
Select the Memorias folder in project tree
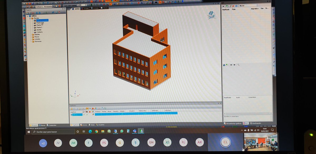(38, 41)
